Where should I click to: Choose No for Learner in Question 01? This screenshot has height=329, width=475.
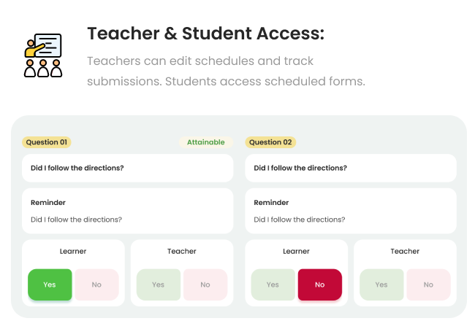point(96,285)
